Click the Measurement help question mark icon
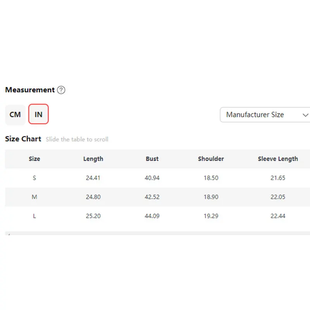310x310 pixels. [61, 90]
